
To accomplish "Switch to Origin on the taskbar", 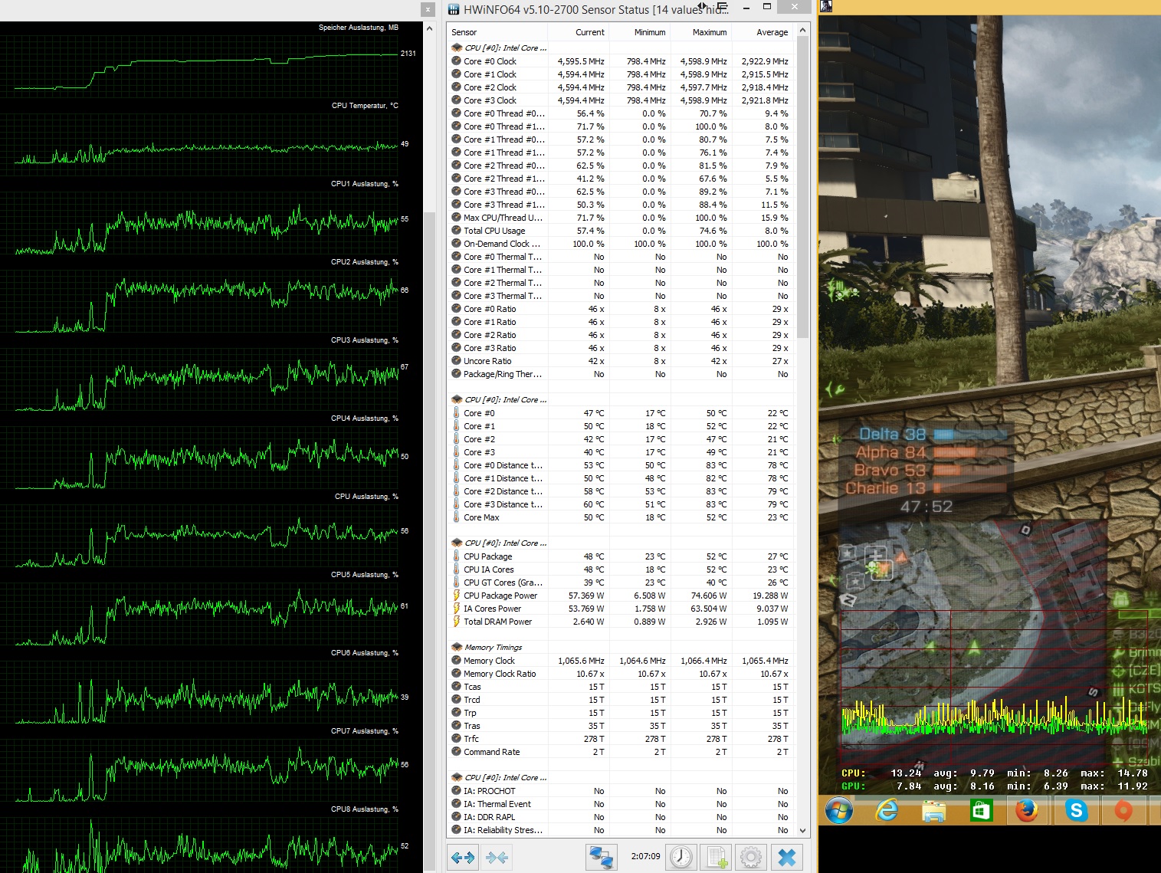I will point(1123,810).
